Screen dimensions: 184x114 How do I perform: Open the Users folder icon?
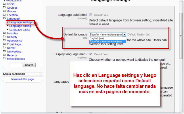(4, 4)
